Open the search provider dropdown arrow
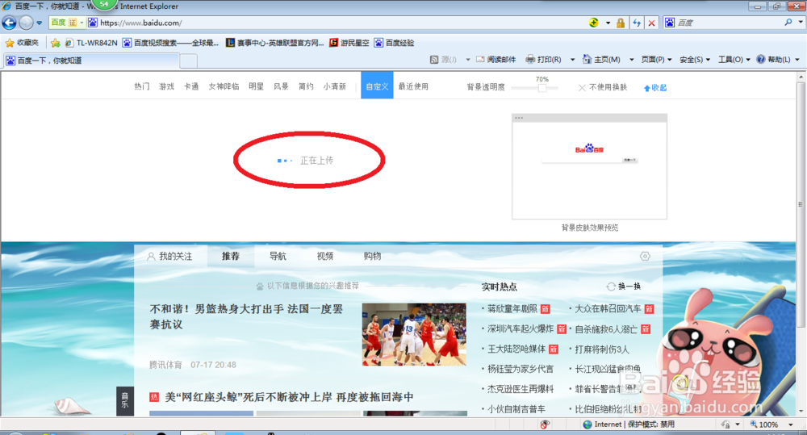Viewport: 807px width, 435px height. click(801, 22)
